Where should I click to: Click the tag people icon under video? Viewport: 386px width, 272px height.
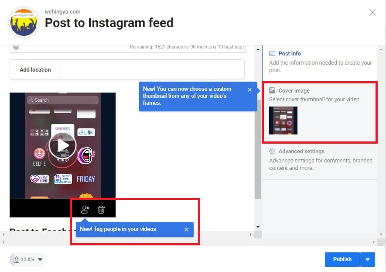click(x=85, y=210)
